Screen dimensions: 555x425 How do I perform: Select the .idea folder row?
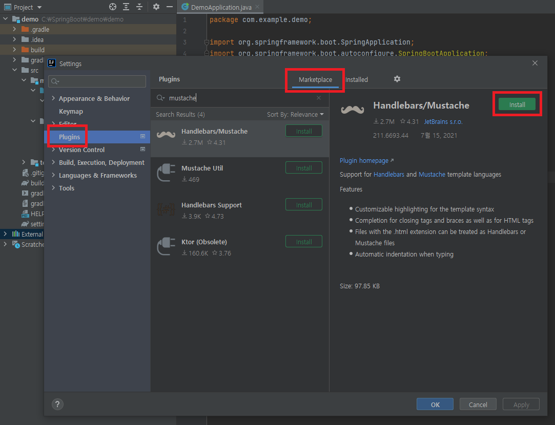[x=88, y=39]
